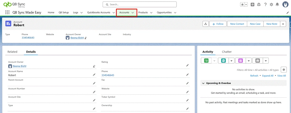The image size is (291, 113).
Task: Click edit pencil for Parent Account
Action: click(x=94, y=83)
